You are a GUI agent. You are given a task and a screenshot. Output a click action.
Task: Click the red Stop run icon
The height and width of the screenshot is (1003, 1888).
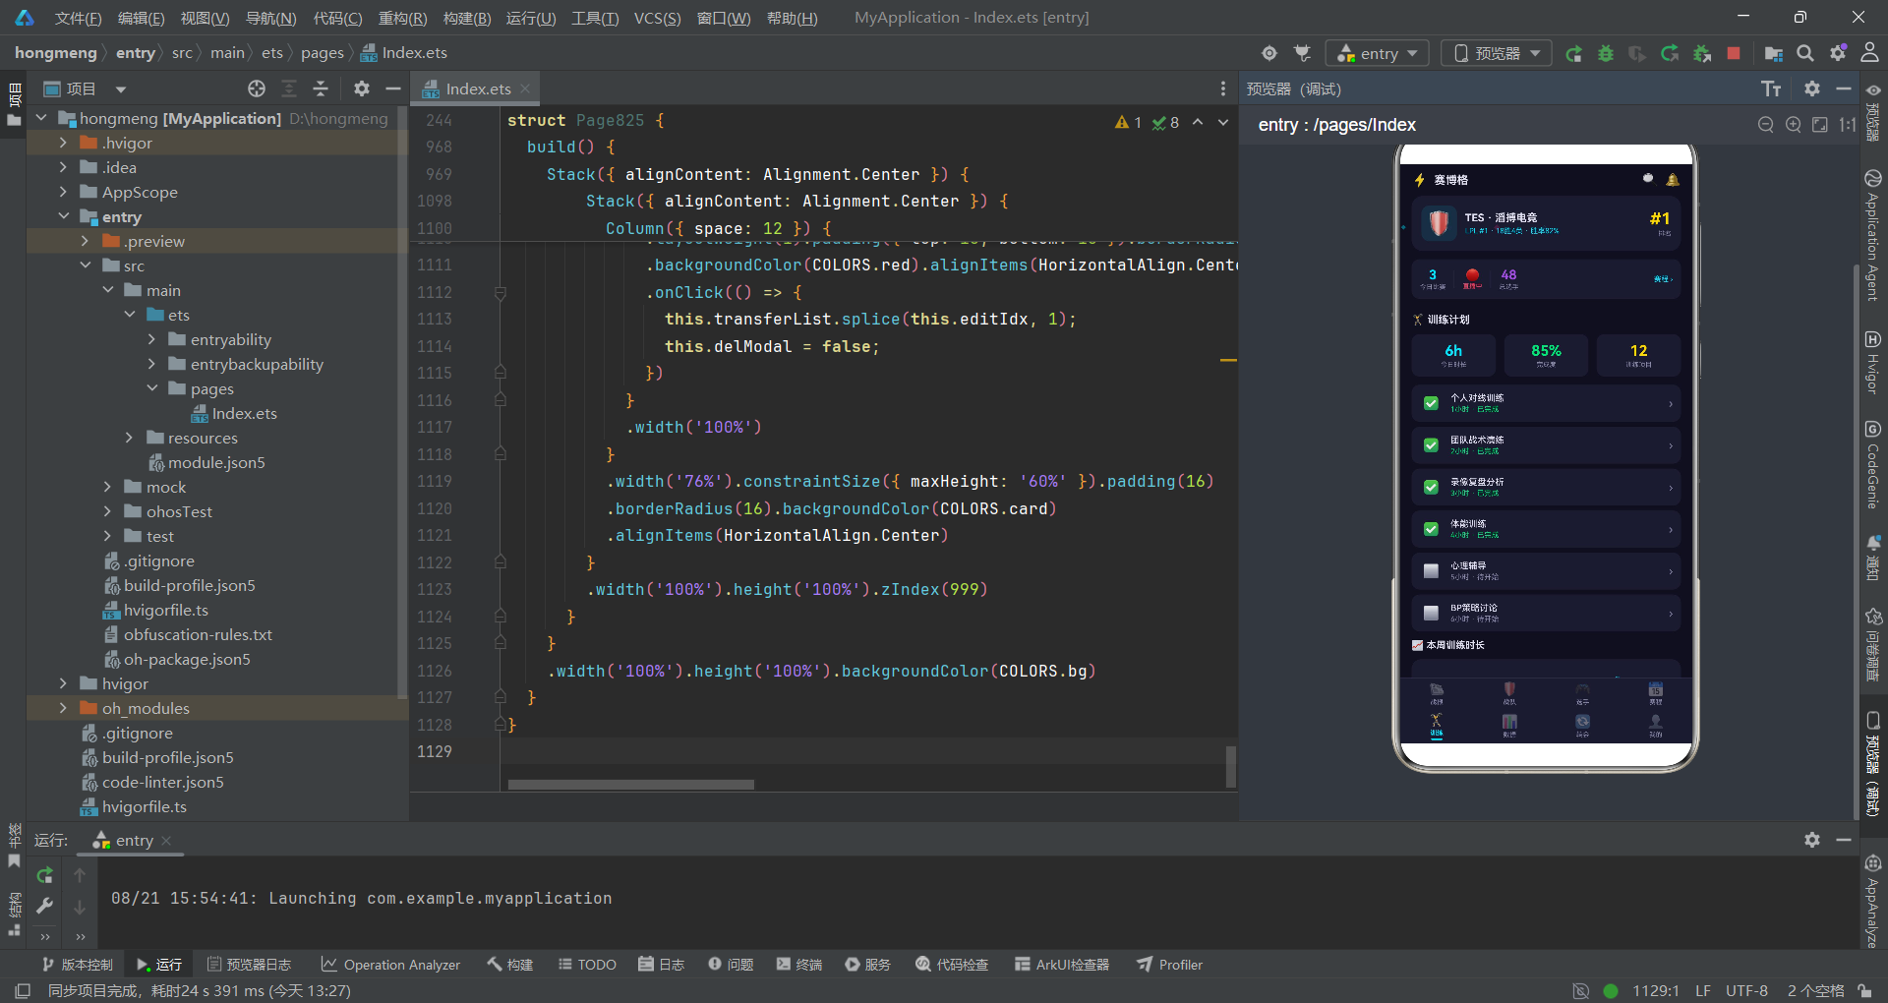1734,53
